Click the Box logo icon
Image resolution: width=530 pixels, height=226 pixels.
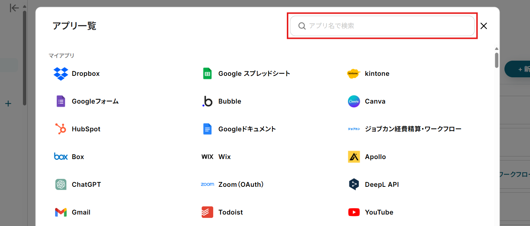61,156
